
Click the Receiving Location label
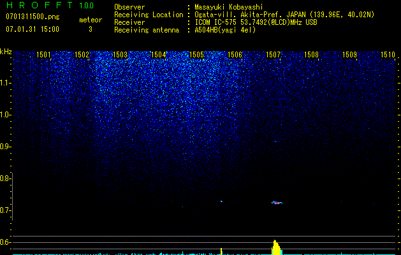[x=149, y=15]
